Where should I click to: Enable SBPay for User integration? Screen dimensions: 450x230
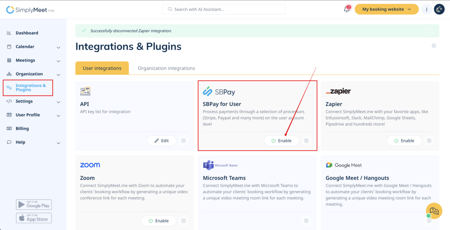[x=282, y=141]
